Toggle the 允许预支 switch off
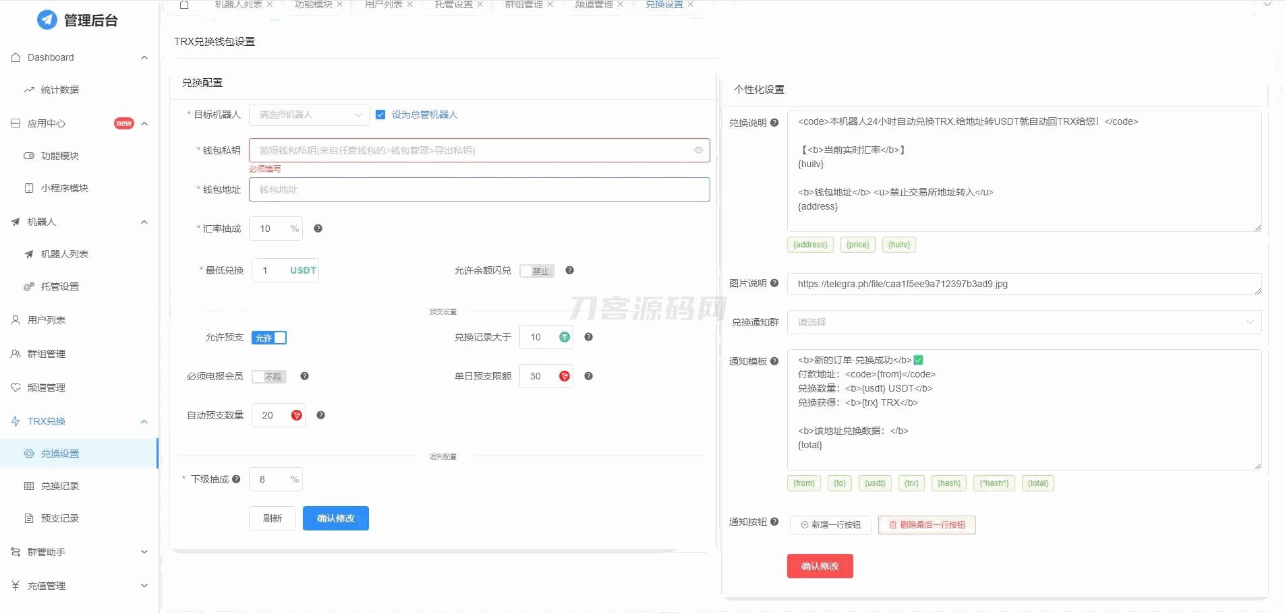This screenshot has width=1285, height=614. pos(269,338)
